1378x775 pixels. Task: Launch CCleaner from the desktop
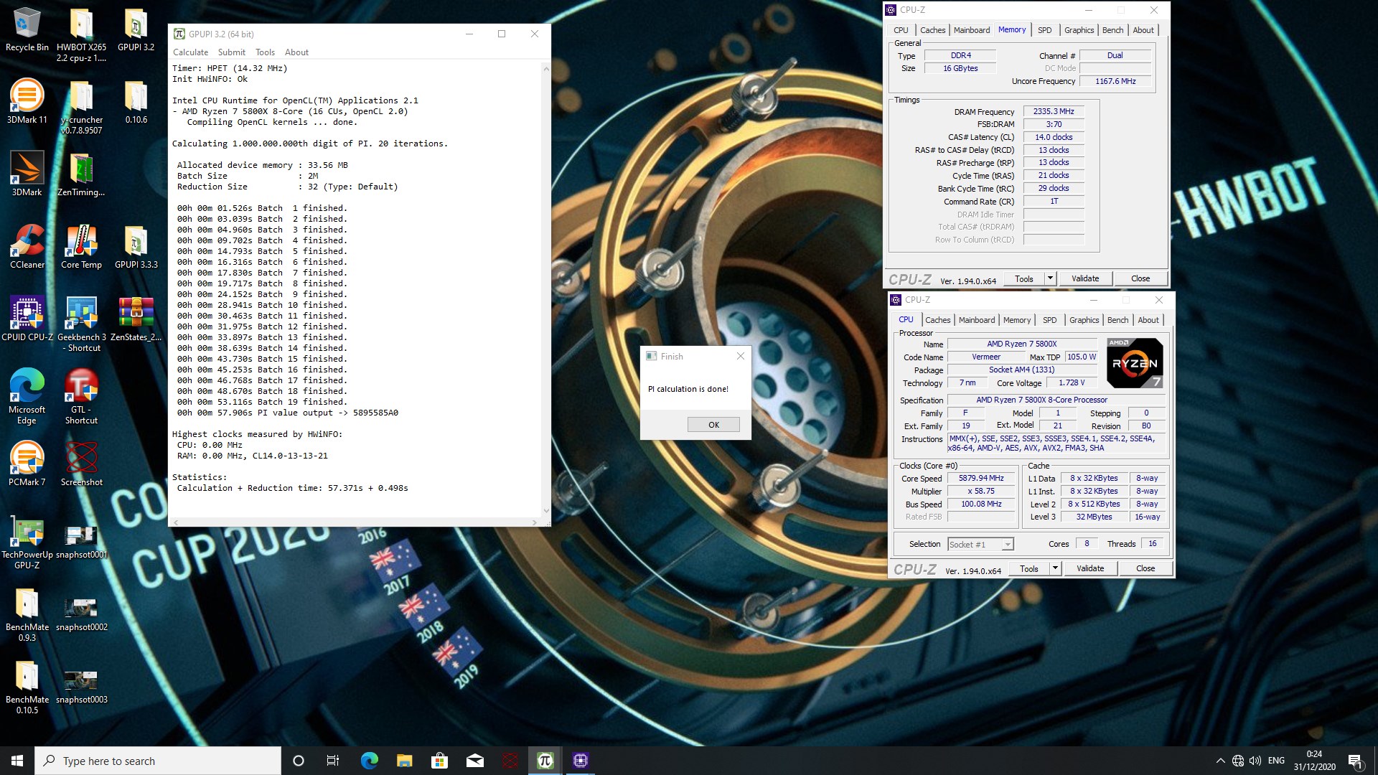(x=27, y=247)
